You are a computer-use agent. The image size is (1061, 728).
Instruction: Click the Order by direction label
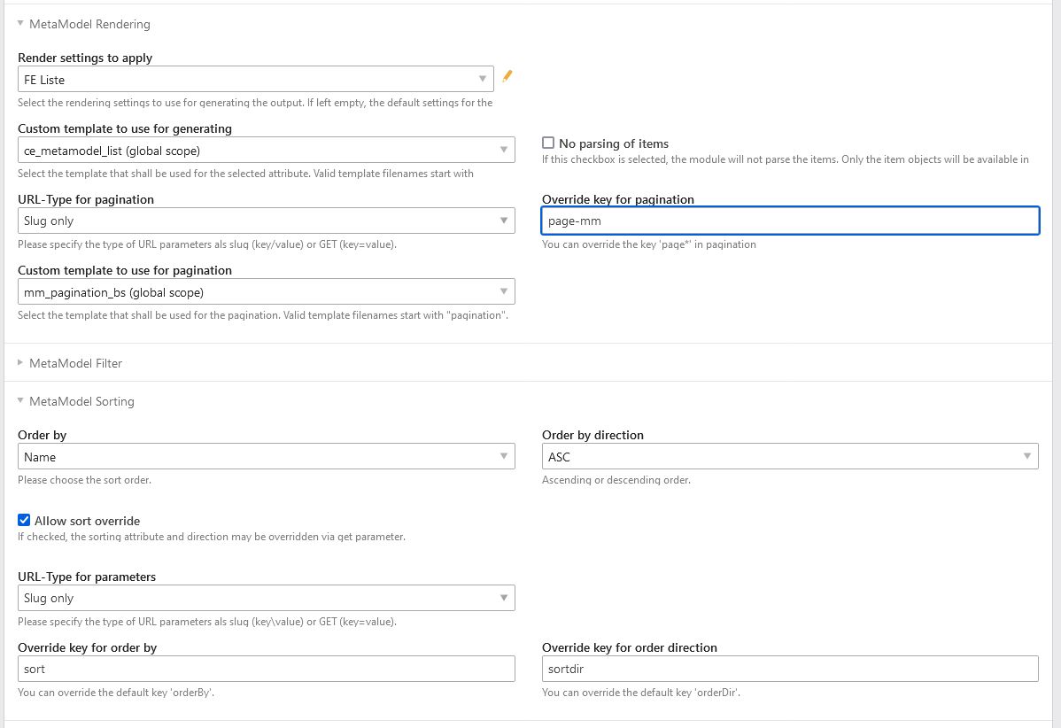[x=592, y=435]
